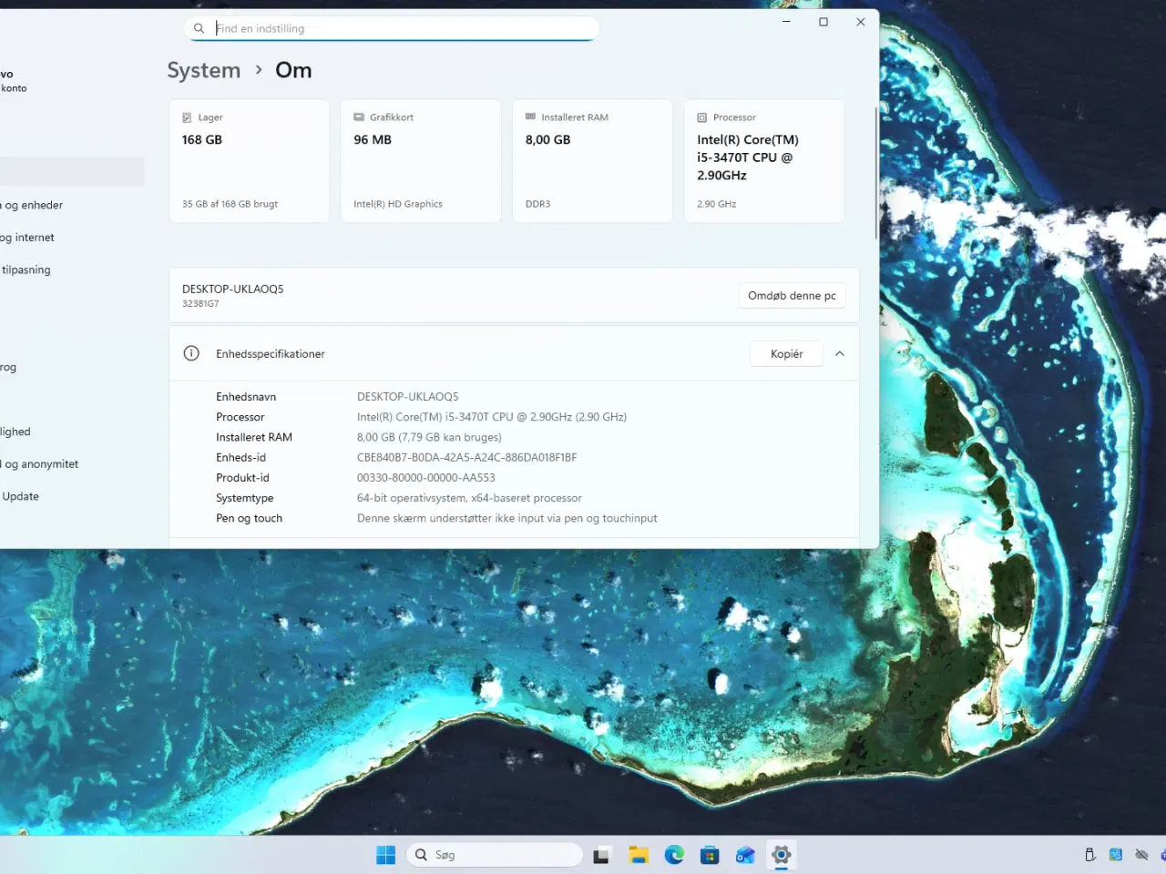Open Microsoft Edge browser

(674, 855)
